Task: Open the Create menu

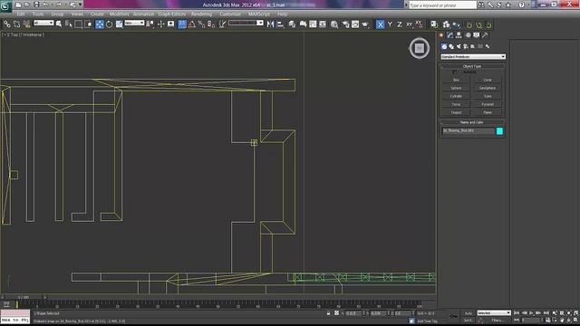Action: click(97, 14)
